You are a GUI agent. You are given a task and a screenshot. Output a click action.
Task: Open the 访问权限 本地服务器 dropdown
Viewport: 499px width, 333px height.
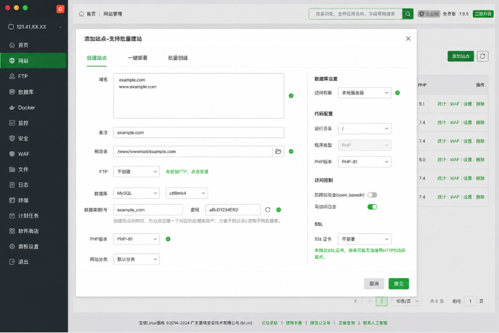pyautogui.click(x=365, y=93)
